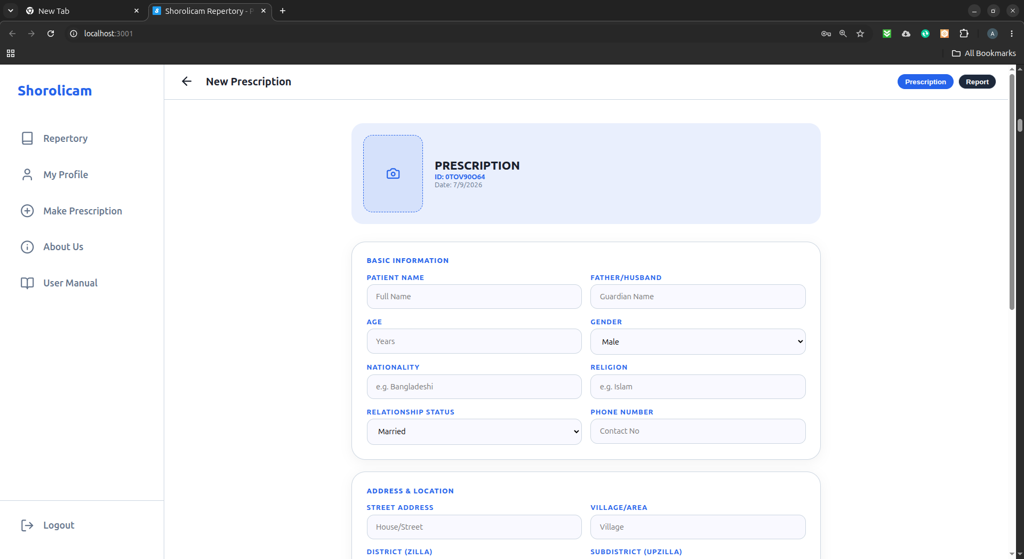Open a new browser tab
Viewport: 1024px width, 559px height.
click(283, 11)
